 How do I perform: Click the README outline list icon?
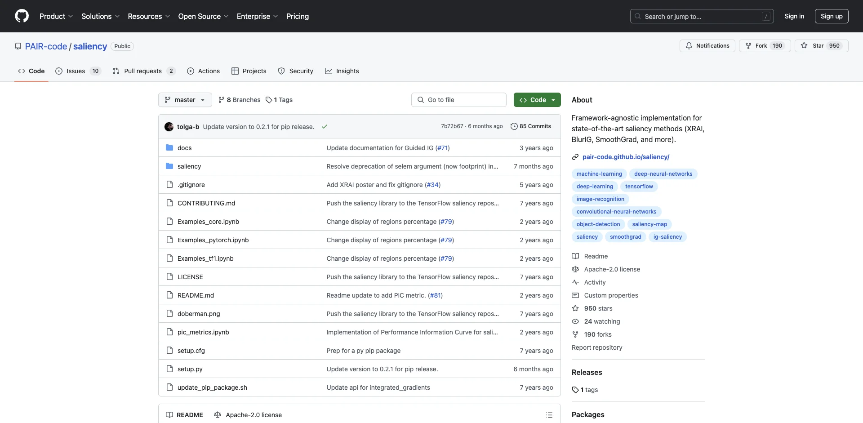549,415
